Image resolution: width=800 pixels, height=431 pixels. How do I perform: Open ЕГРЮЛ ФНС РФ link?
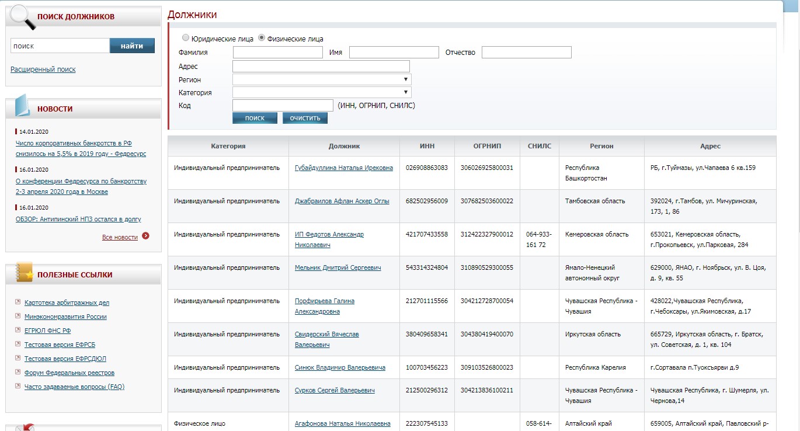(x=48, y=331)
